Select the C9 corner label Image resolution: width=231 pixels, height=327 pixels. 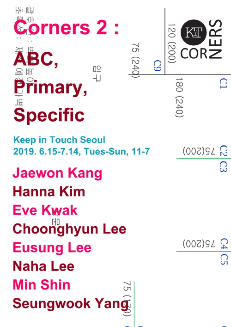(x=158, y=66)
